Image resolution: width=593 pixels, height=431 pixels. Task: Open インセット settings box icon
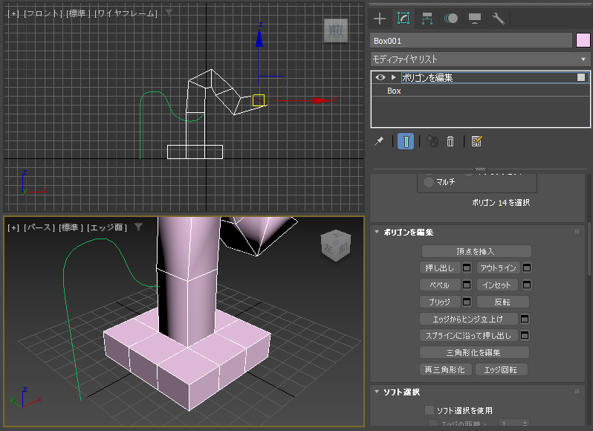pyautogui.click(x=526, y=285)
